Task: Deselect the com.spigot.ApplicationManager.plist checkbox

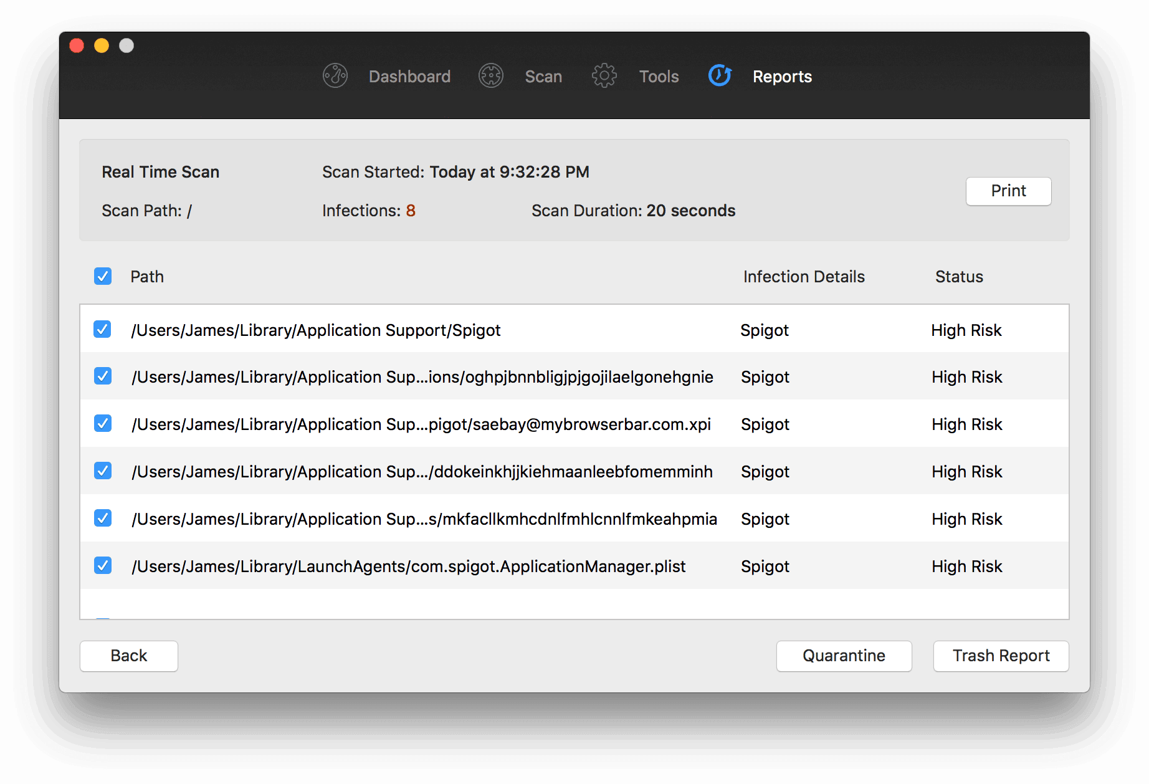Action: 103,566
